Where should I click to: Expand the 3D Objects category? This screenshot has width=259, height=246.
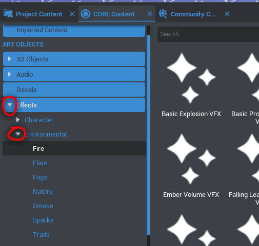10,59
